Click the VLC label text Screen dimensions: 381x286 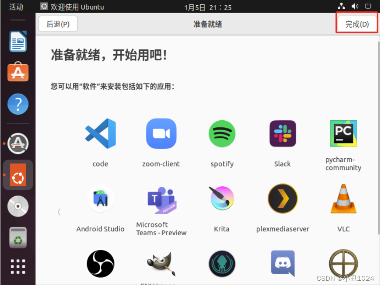343,229
